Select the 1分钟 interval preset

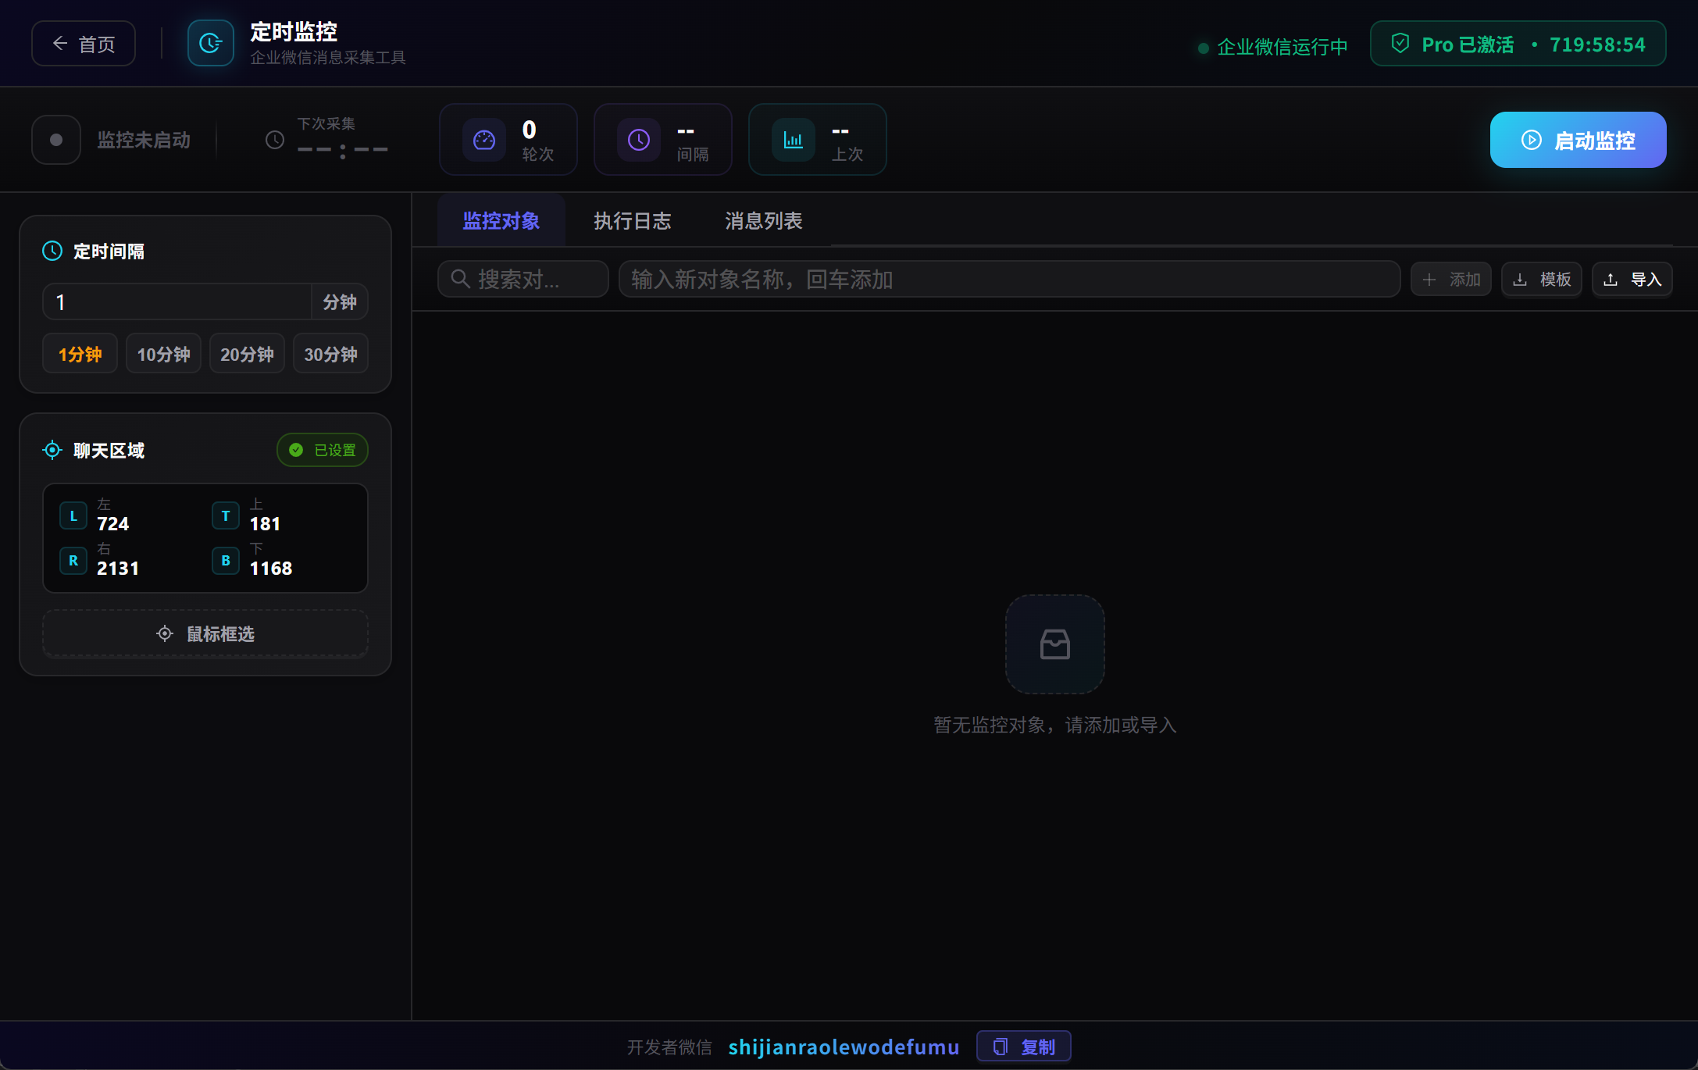click(80, 354)
